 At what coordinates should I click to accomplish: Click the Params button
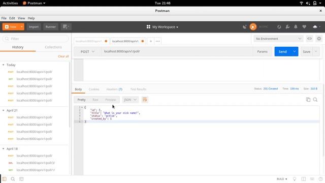point(262,51)
